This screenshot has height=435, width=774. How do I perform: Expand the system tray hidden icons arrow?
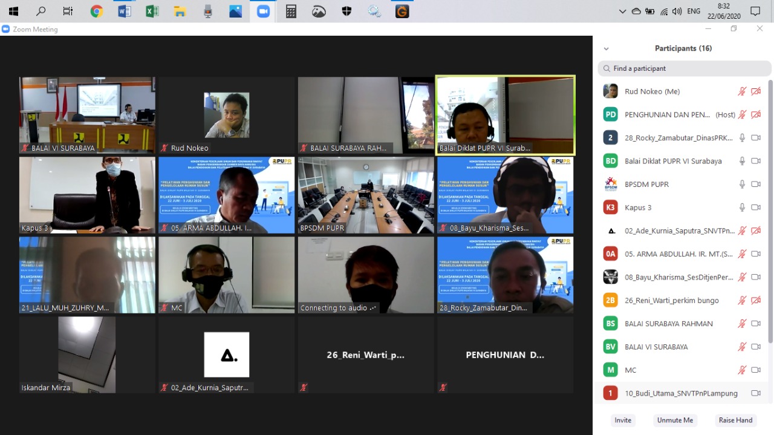pyautogui.click(x=622, y=11)
